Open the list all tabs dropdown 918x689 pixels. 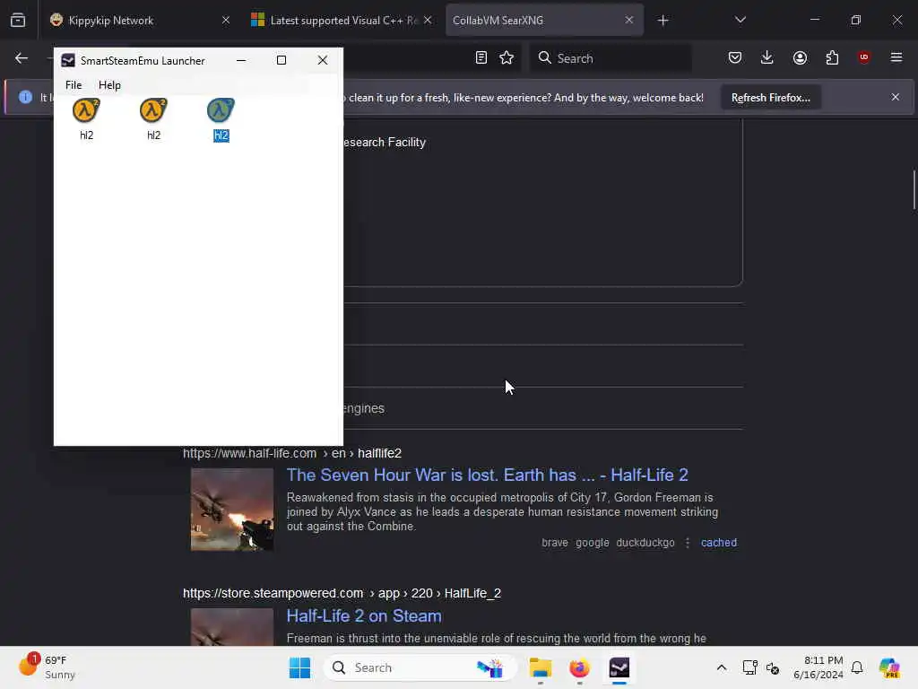[x=740, y=20]
